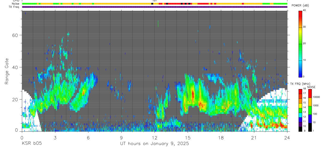Click the TX FRQ (MHz) legend title
Viewport: 323px width, 149px height.
click(300, 84)
